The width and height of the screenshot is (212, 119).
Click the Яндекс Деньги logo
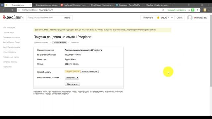click(x=13, y=18)
